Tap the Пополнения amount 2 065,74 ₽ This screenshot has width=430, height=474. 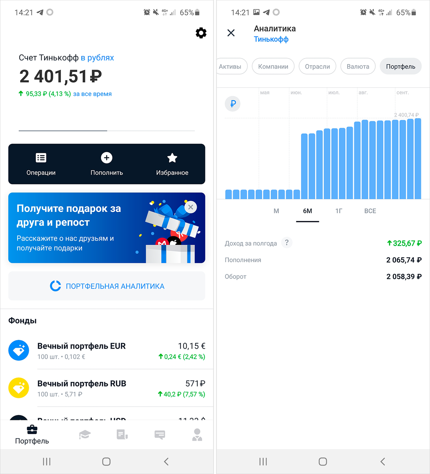click(x=404, y=260)
